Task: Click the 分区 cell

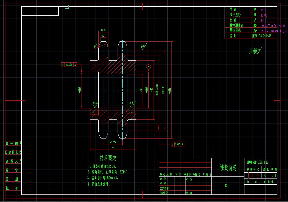Action: pos(178,174)
